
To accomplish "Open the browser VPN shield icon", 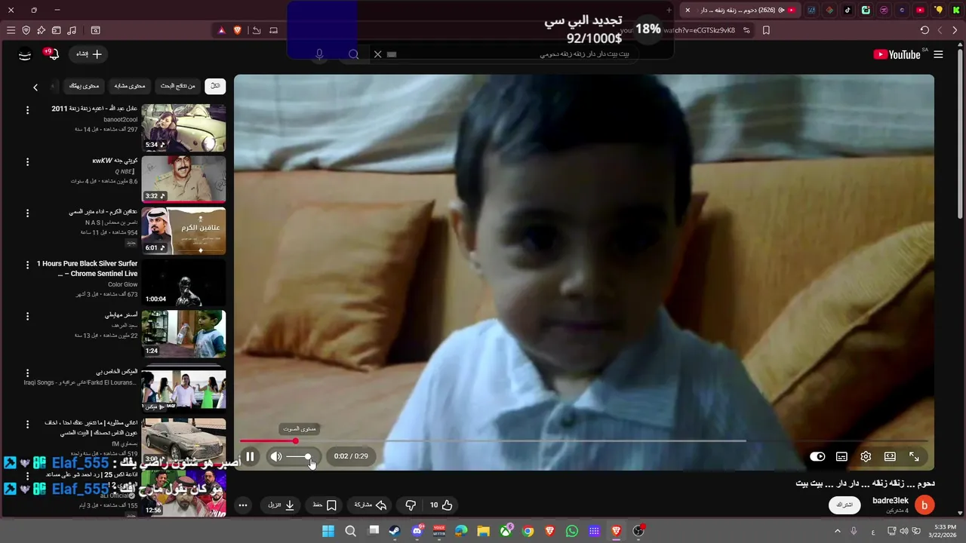I will 26,30.
